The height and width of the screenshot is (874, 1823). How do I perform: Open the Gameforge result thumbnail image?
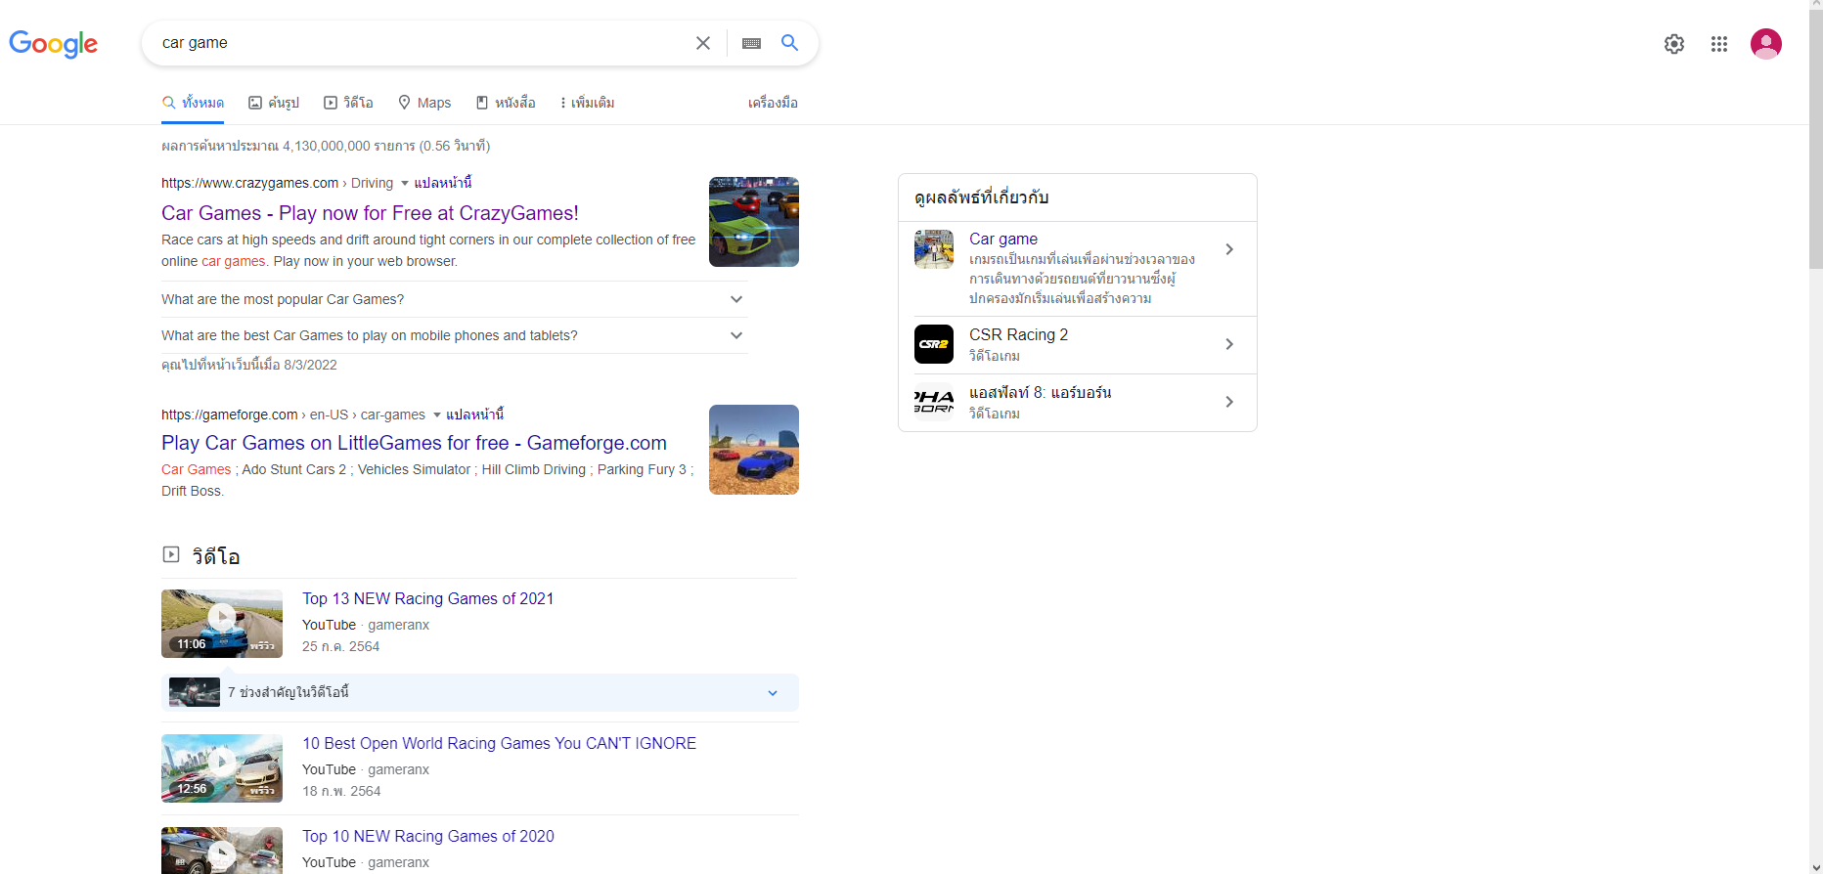coord(754,450)
